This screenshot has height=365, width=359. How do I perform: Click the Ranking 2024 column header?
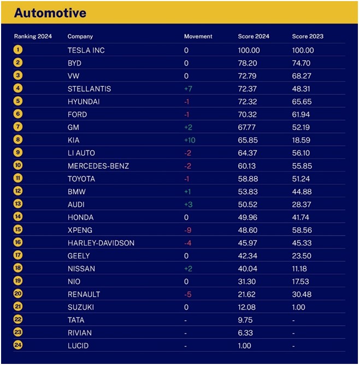coord(33,37)
